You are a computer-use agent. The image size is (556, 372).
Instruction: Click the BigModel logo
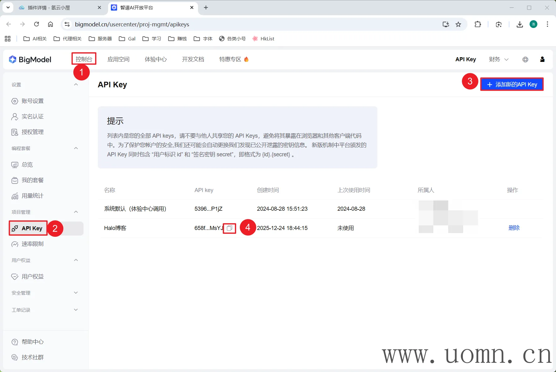pyautogui.click(x=30, y=59)
